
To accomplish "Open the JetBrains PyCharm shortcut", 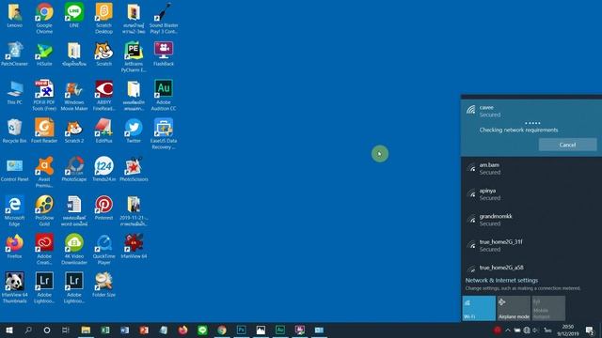I will [134, 57].
